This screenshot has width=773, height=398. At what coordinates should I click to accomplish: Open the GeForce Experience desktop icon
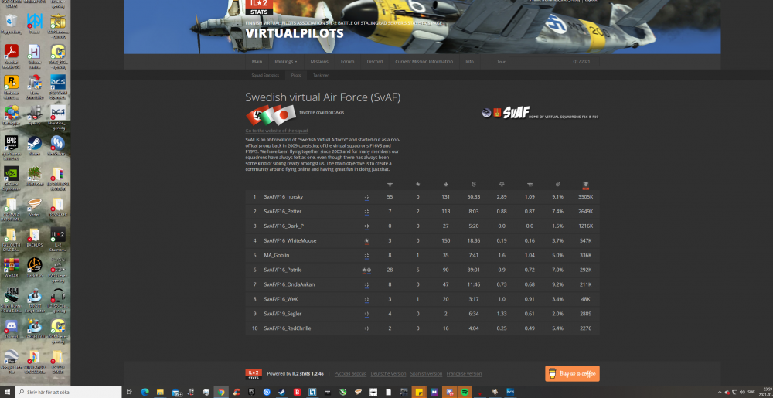(11, 177)
